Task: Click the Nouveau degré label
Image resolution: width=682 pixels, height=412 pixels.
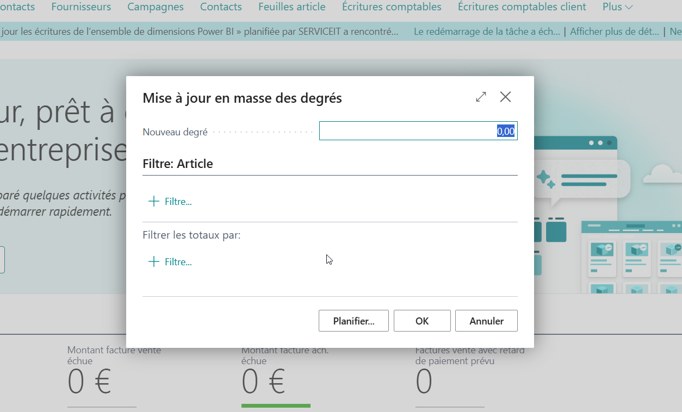Action: point(175,132)
